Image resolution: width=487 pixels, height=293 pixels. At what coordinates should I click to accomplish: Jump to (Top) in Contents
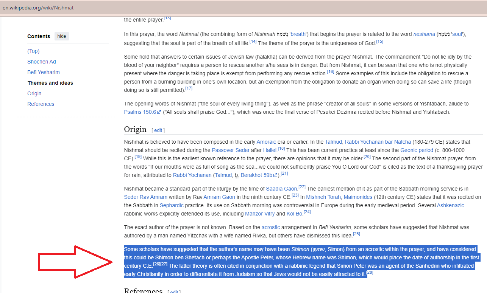(33, 51)
